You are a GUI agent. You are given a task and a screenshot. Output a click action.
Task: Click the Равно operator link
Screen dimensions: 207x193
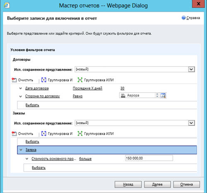pos(77,96)
